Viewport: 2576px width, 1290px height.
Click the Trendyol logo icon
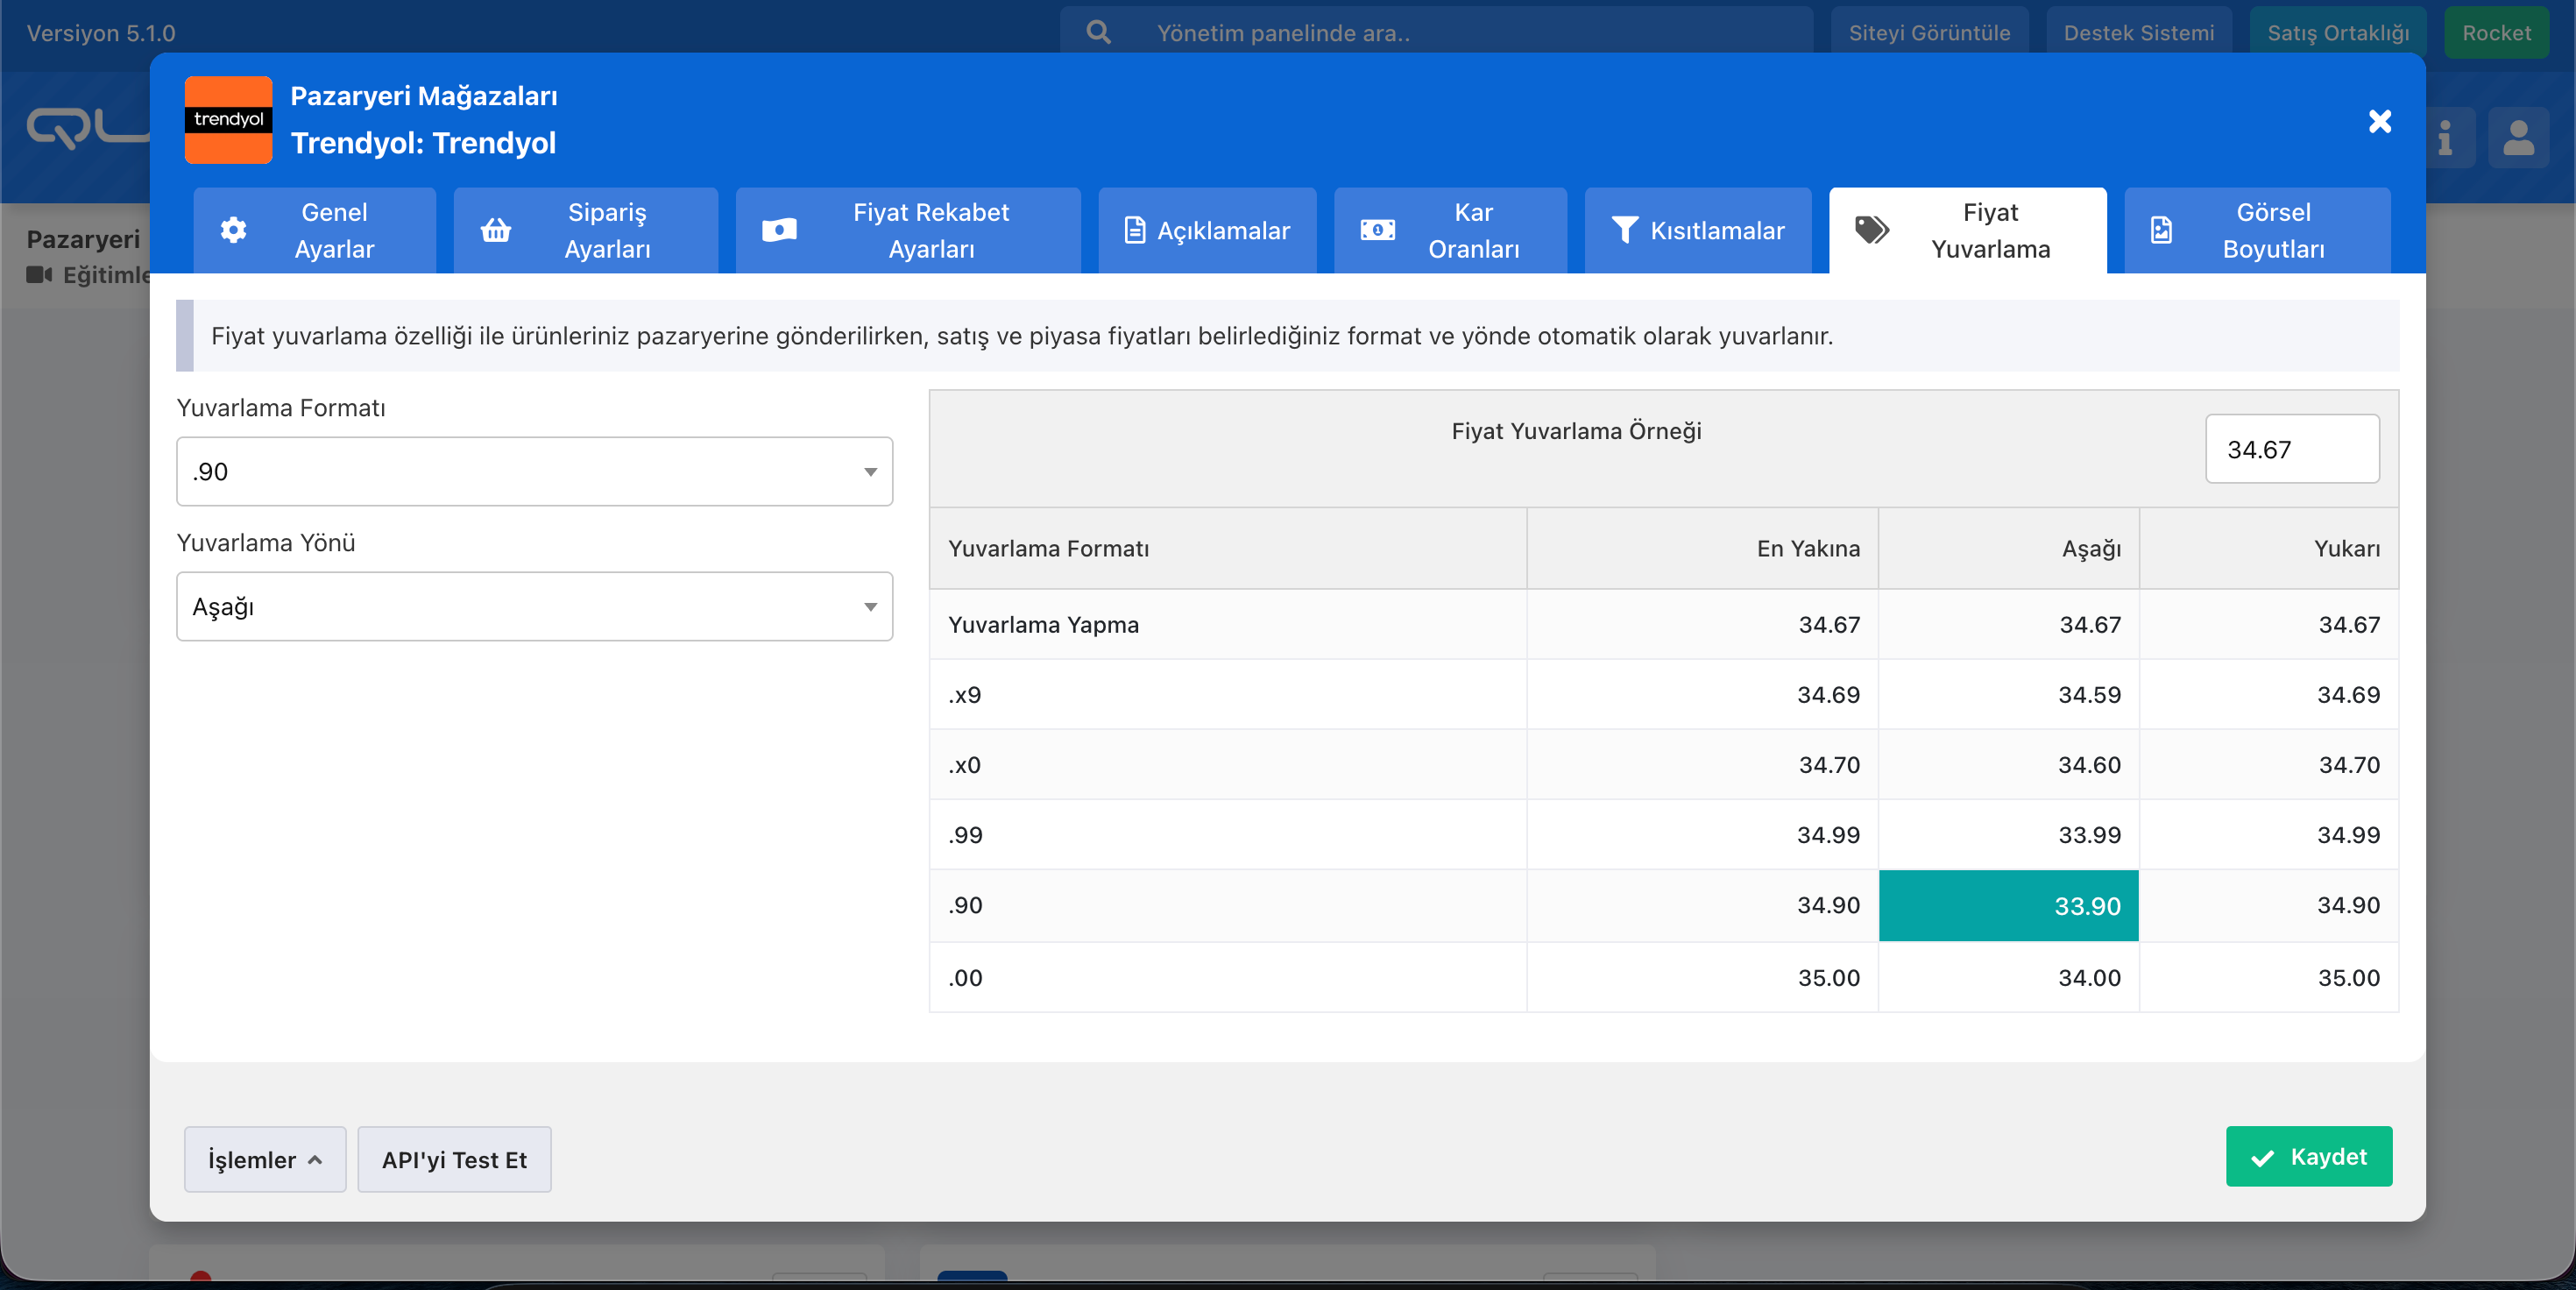pyautogui.click(x=228, y=119)
